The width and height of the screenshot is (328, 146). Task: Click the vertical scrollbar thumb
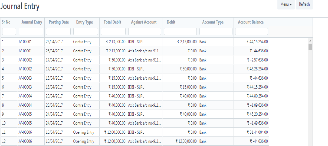tap(310, 47)
